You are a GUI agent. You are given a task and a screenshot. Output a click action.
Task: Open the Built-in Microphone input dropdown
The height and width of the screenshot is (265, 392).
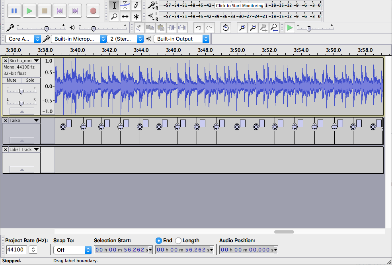79,39
